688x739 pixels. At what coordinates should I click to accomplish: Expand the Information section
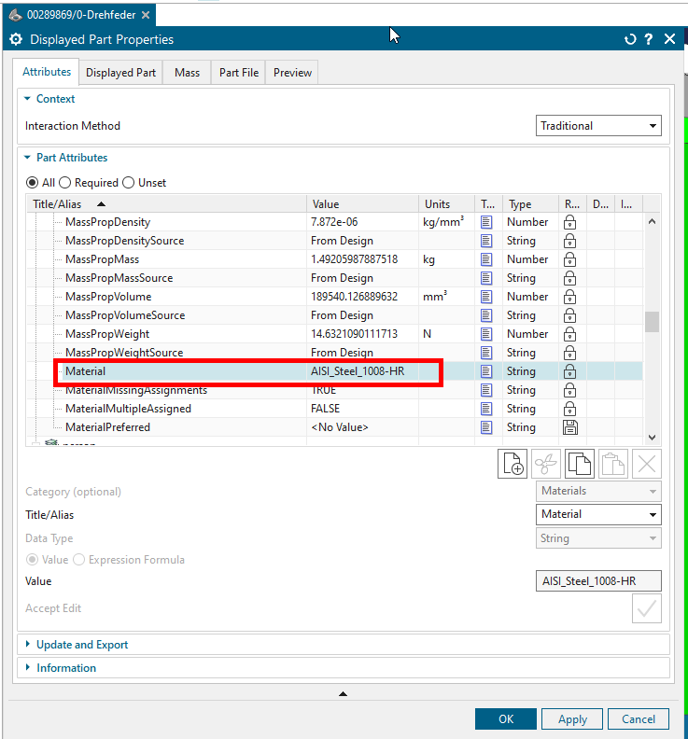[x=27, y=667]
